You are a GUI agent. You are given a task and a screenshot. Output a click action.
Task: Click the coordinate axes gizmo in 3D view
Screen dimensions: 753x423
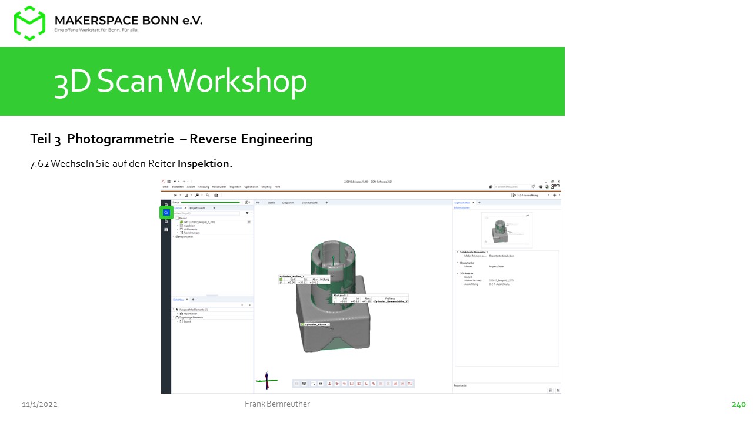click(267, 381)
